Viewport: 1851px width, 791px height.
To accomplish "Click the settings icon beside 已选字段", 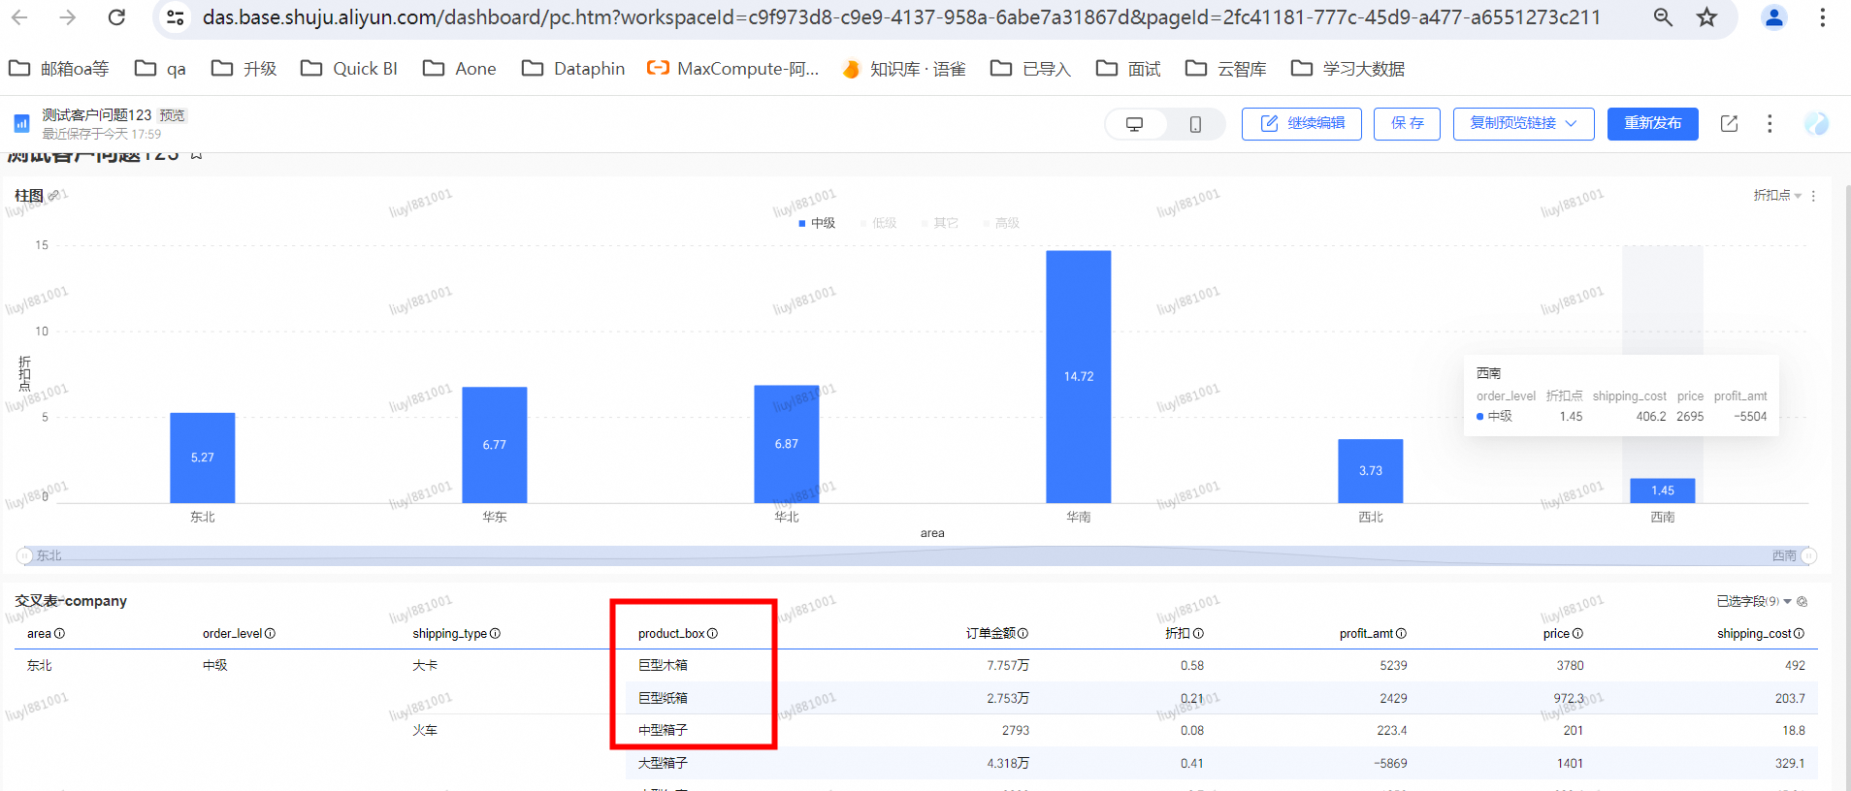I will click(x=1802, y=601).
